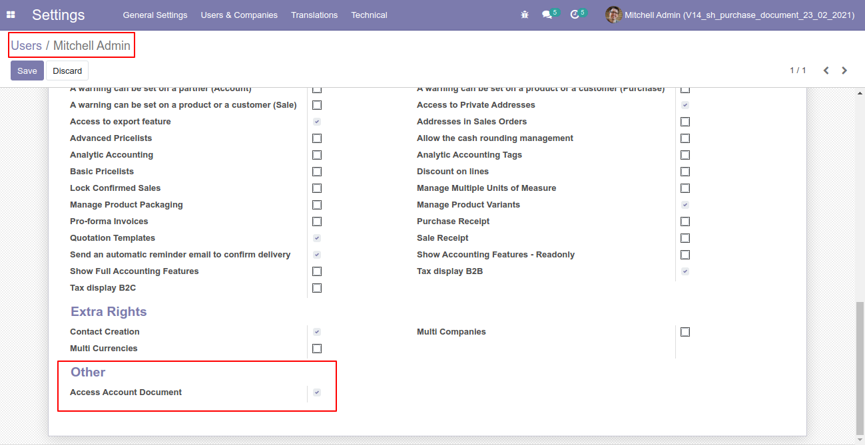Viewport: 865px width, 445px height.
Task: Open the debug bug icon menu
Action: click(525, 15)
